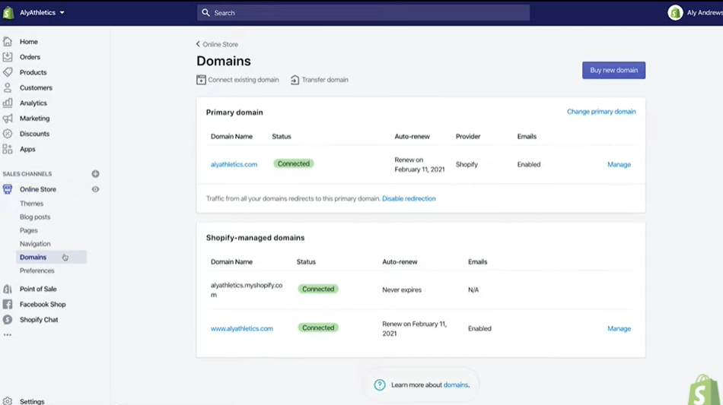723x405 pixels.
Task: Open Themes submenu item
Action: pos(31,204)
